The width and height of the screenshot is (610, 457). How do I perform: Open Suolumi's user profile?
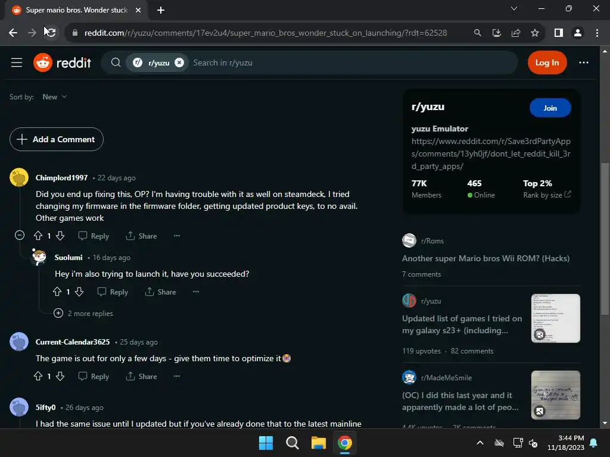tap(69, 257)
